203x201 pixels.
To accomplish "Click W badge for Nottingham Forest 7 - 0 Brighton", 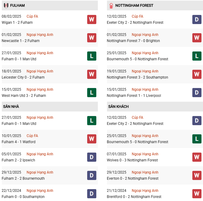I will pyautogui.click(x=197, y=38).
